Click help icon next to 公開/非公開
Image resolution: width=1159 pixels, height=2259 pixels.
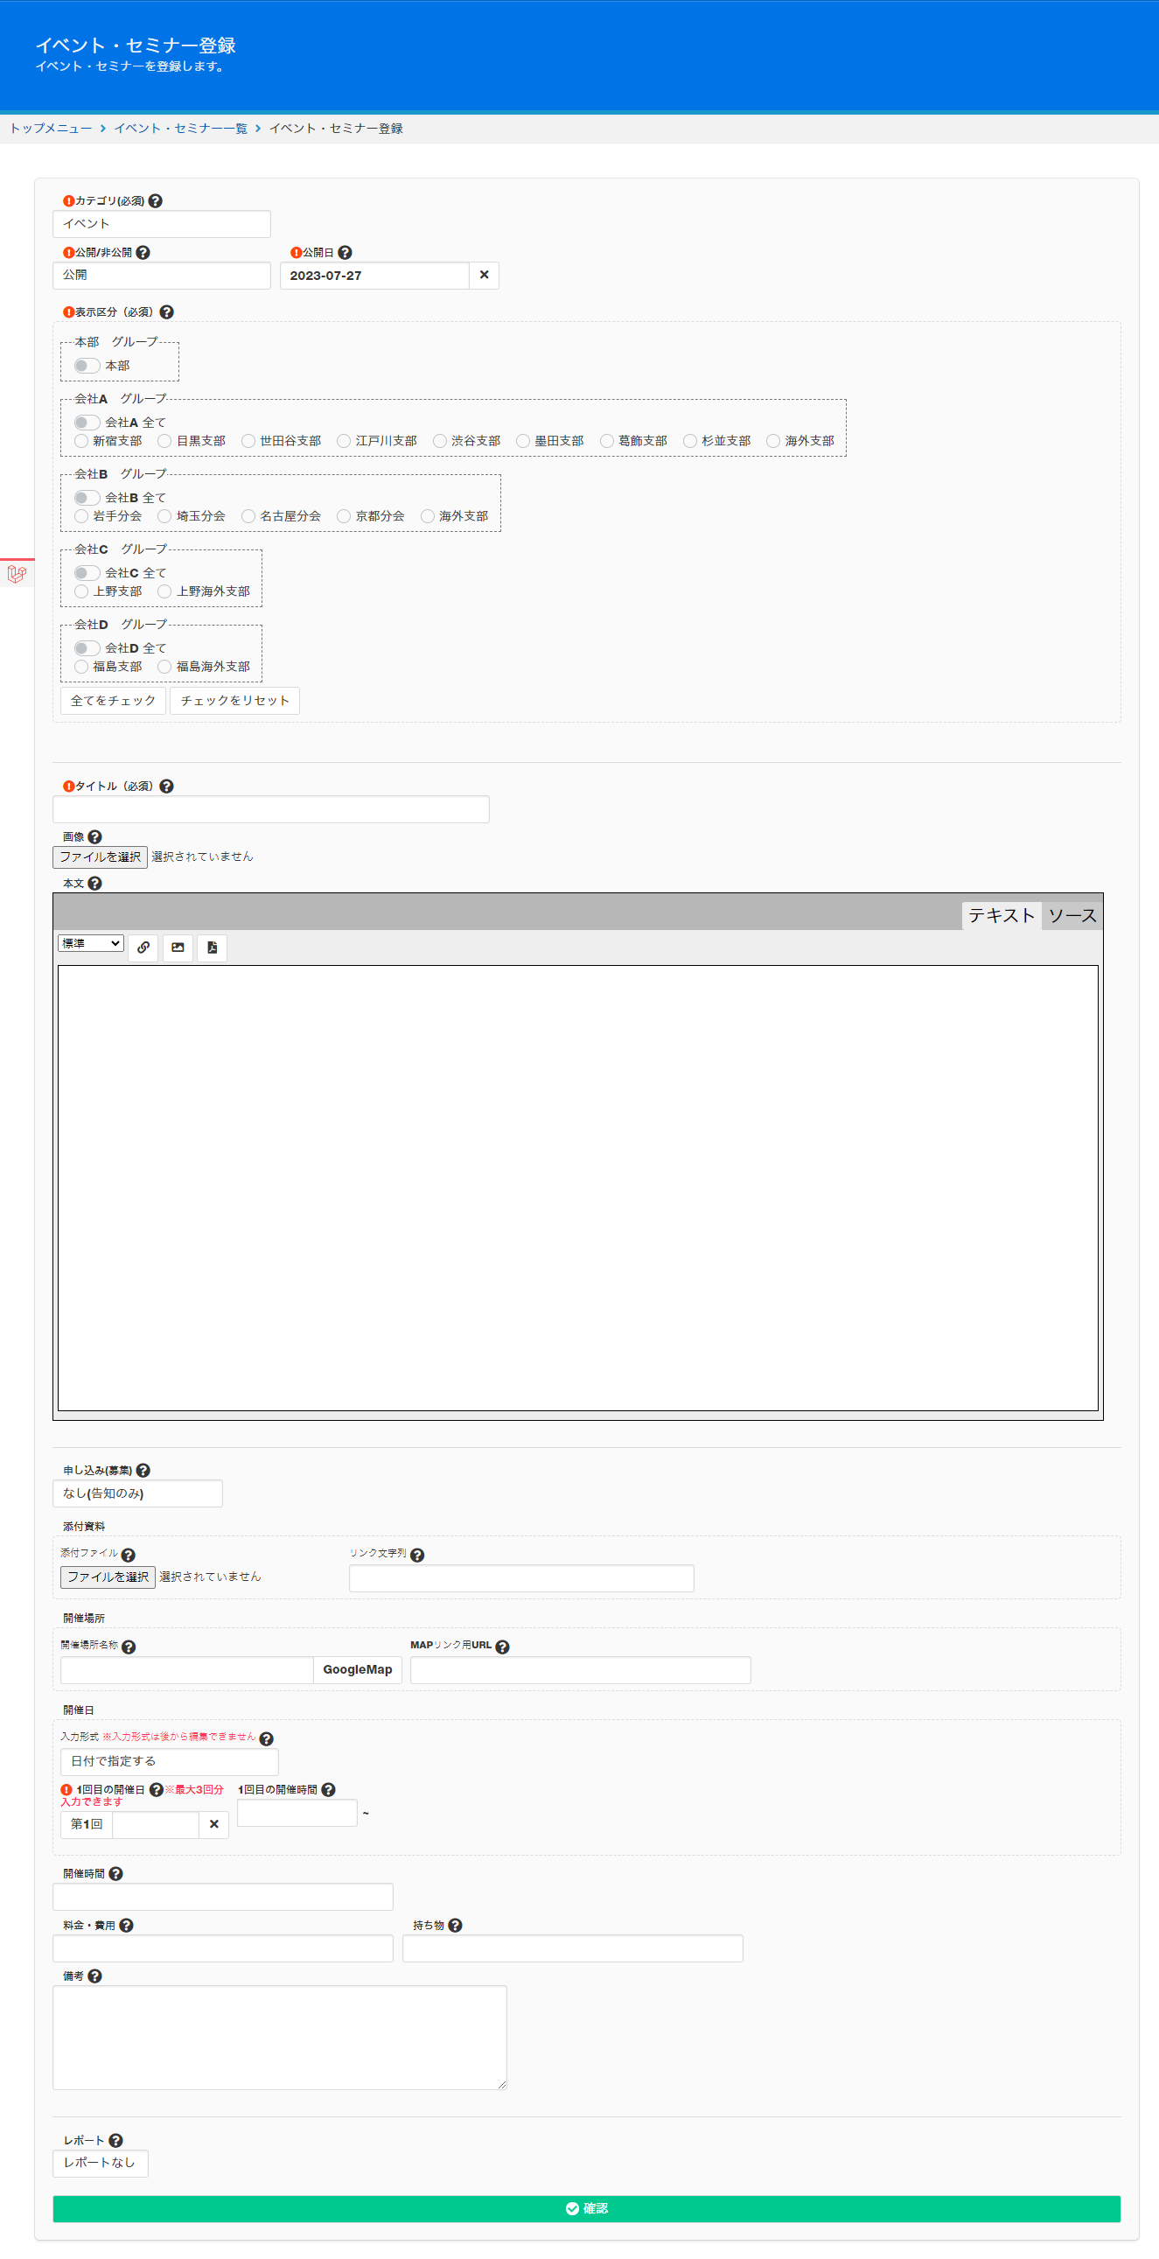pyautogui.click(x=143, y=253)
